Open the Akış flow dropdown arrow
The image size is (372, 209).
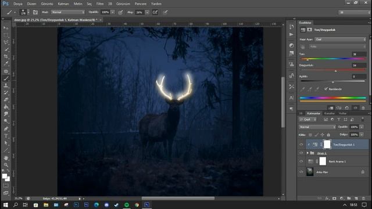pyautogui.click(x=147, y=12)
